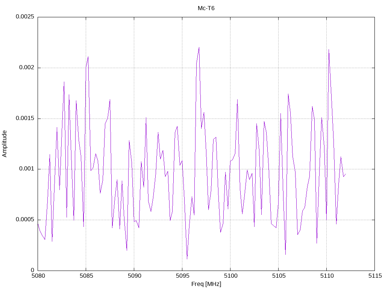
Task: Click the 0.002 y-axis tick label
Action: [x=27, y=67]
